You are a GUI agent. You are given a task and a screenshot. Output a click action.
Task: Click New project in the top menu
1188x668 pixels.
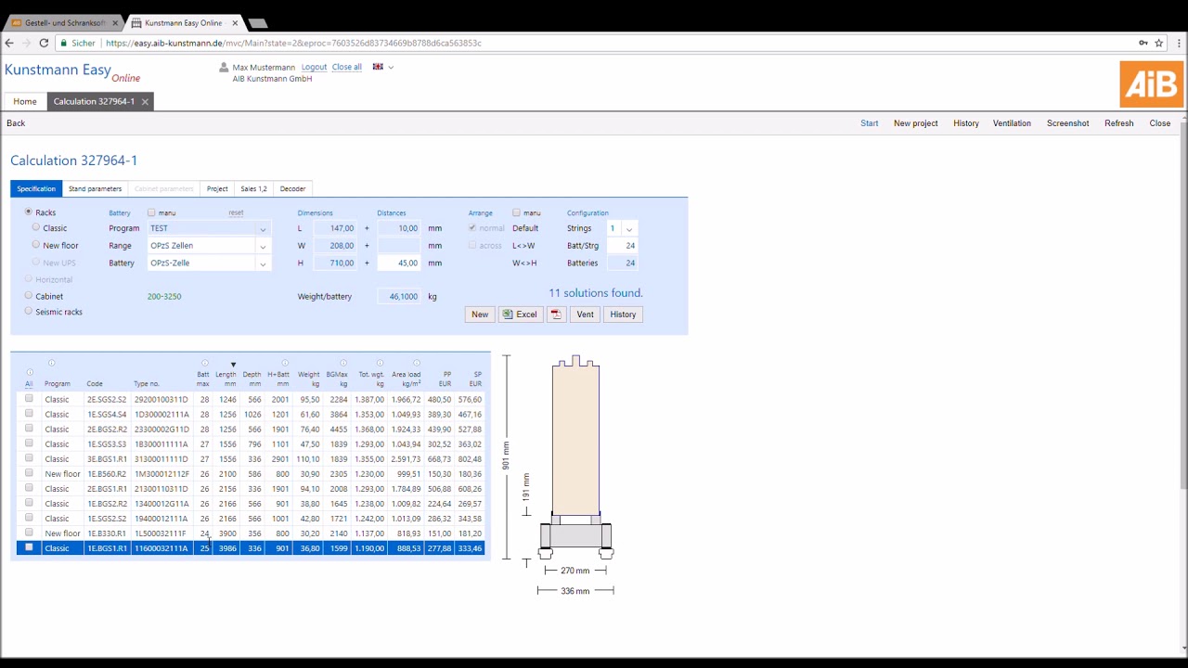(x=916, y=123)
